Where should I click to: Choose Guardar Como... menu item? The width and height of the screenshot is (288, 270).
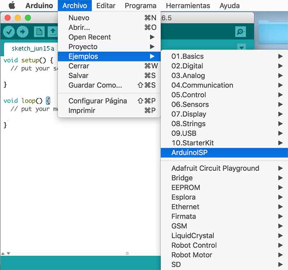[x=109, y=85]
